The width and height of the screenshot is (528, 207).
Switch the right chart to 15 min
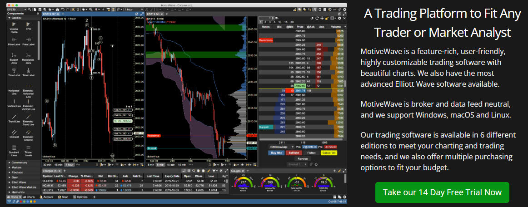tap(182, 165)
